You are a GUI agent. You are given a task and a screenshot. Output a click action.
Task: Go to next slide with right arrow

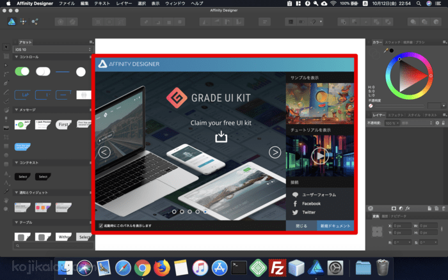(275, 152)
